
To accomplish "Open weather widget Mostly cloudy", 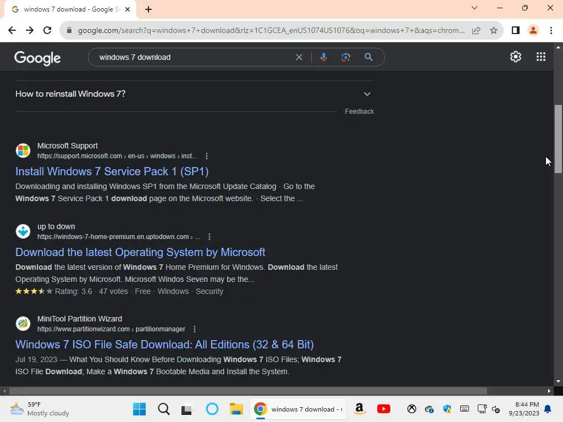I will tap(40, 409).
